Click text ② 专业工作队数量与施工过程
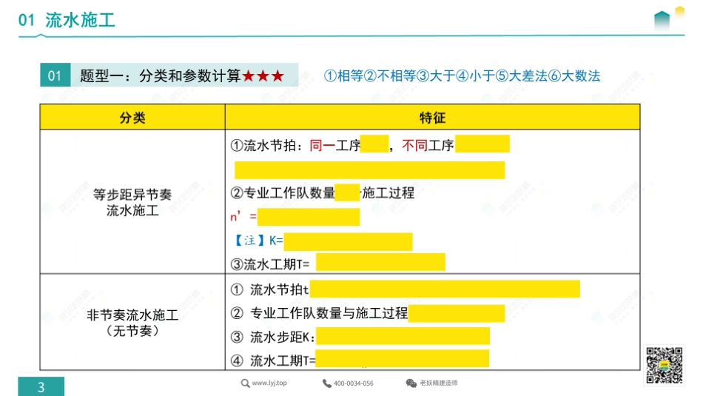 [319, 313]
